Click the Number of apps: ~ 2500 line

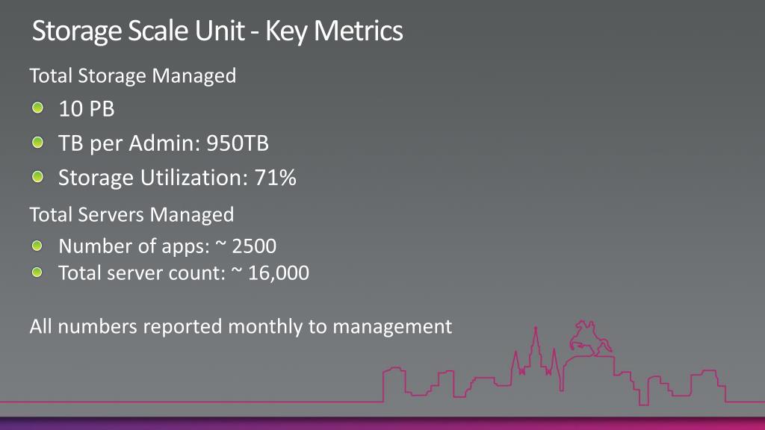(x=167, y=246)
